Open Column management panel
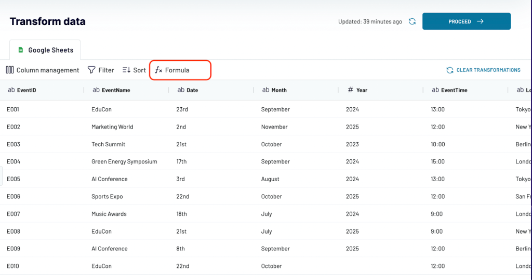532x280 pixels. coord(43,70)
